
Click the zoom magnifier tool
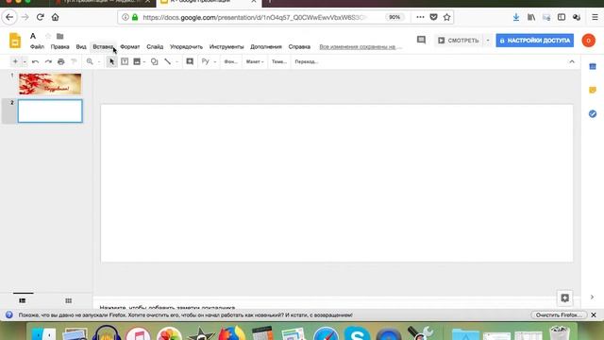(90, 61)
